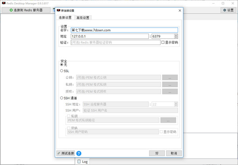Click the Settings gear button in main window
Viewport: 238px width, 165px height.
(x=228, y=10)
